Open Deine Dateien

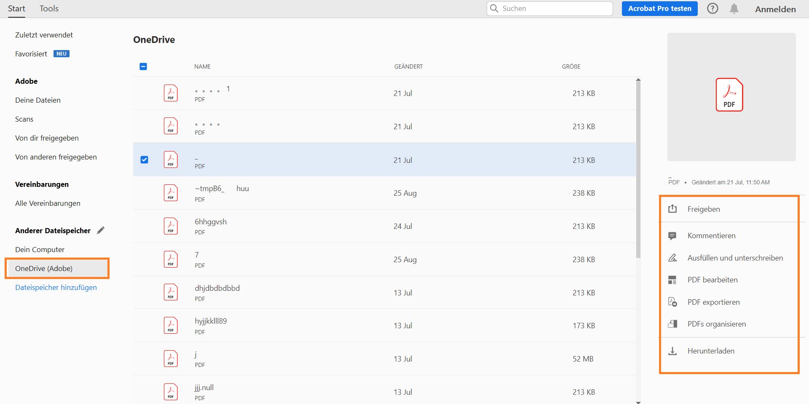point(38,100)
